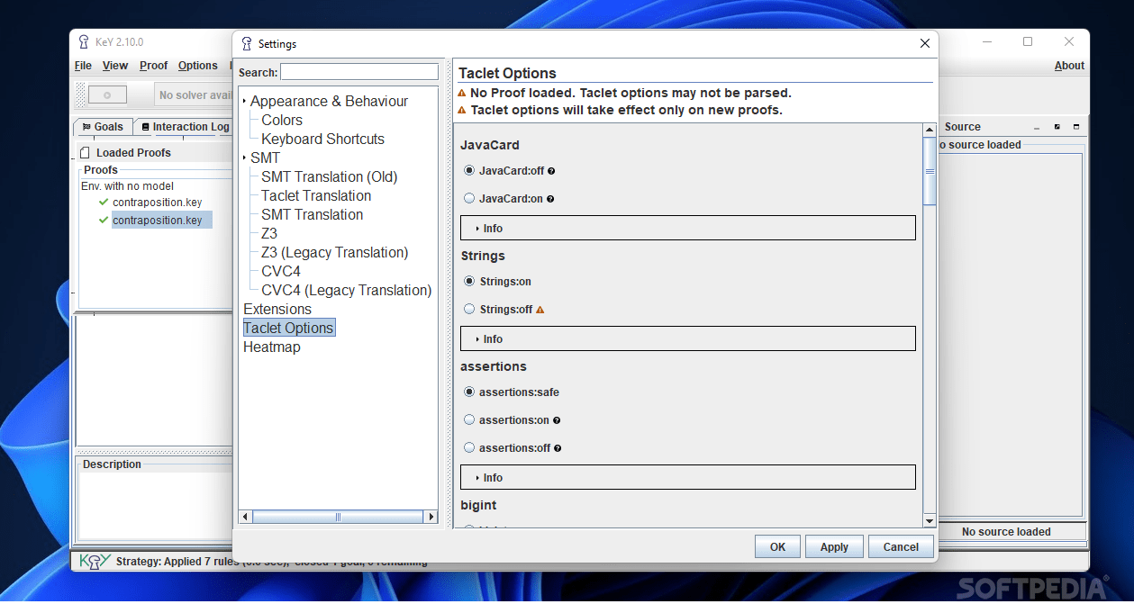Select the assertions:off radio button

[469, 447]
